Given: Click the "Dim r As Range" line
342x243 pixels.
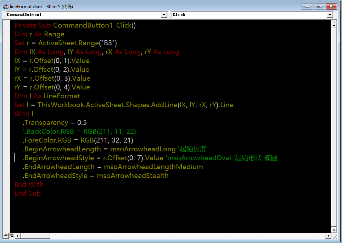Looking at the screenshot, I should [x=39, y=34].
